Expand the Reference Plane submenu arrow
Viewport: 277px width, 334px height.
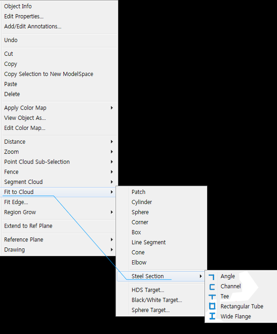pos(112,240)
